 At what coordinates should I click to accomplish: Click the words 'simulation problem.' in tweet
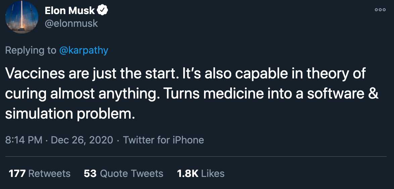pyautogui.click(x=70, y=114)
